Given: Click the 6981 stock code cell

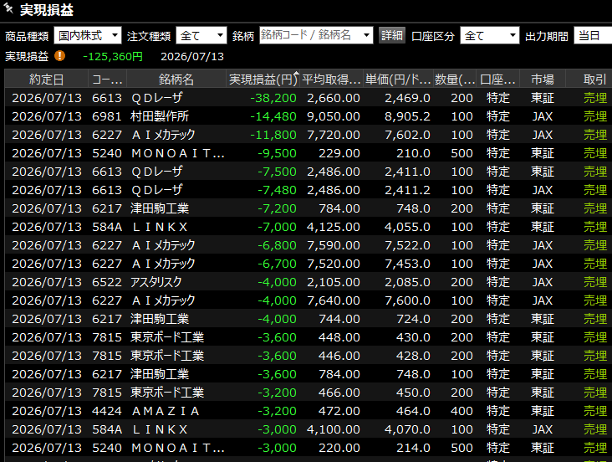Looking at the screenshot, I should click(107, 116).
